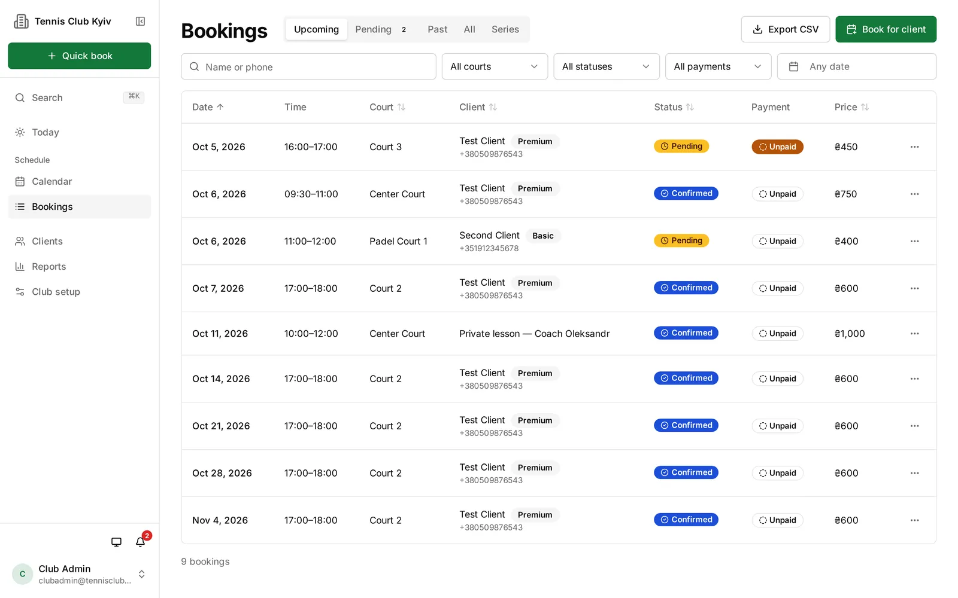Click the Quick book button
958x598 pixels.
pyautogui.click(x=79, y=56)
